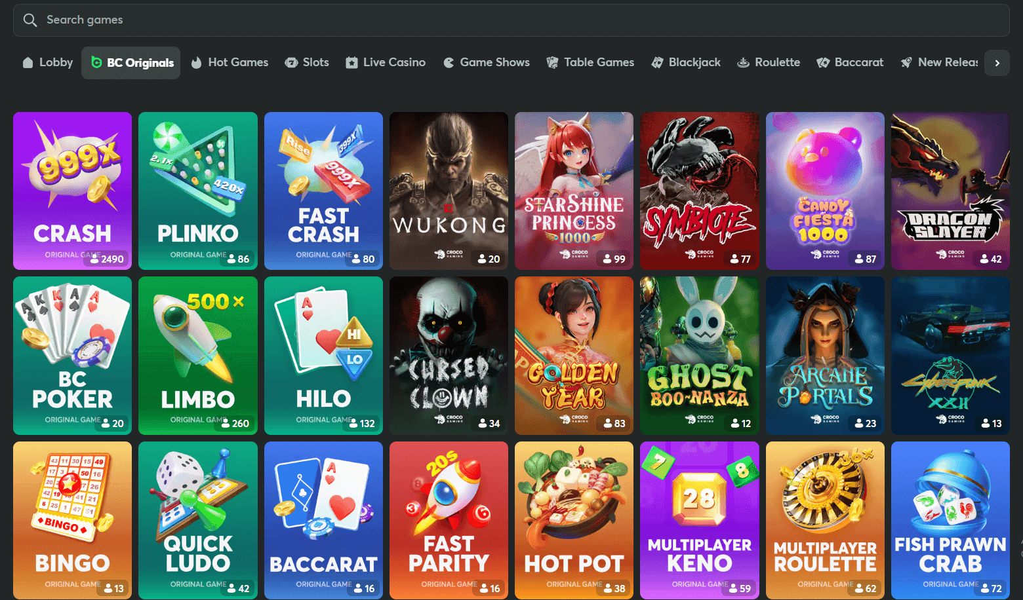
Task: Open the Wukong slot thumbnail
Action: click(449, 191)
